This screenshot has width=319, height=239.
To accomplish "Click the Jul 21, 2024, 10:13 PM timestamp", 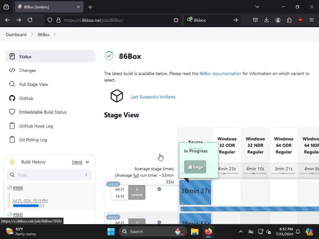I will (30, 201).
